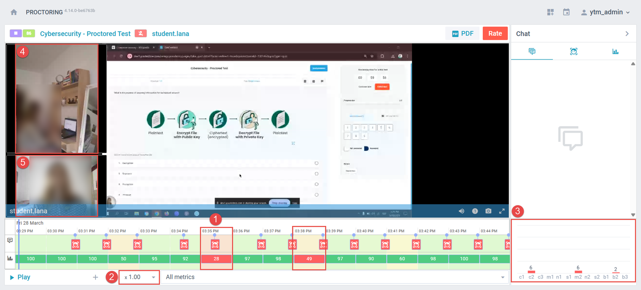Screen dimensions: 641x290
Task: Switch to the bar chart statistics tab
Action: click(615, 51)
